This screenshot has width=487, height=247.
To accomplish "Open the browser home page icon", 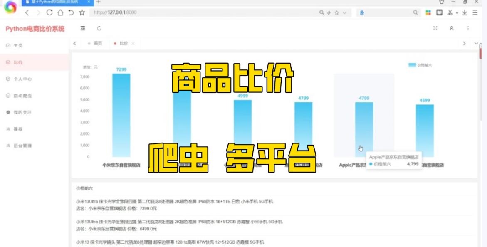I will pos(60,12).
